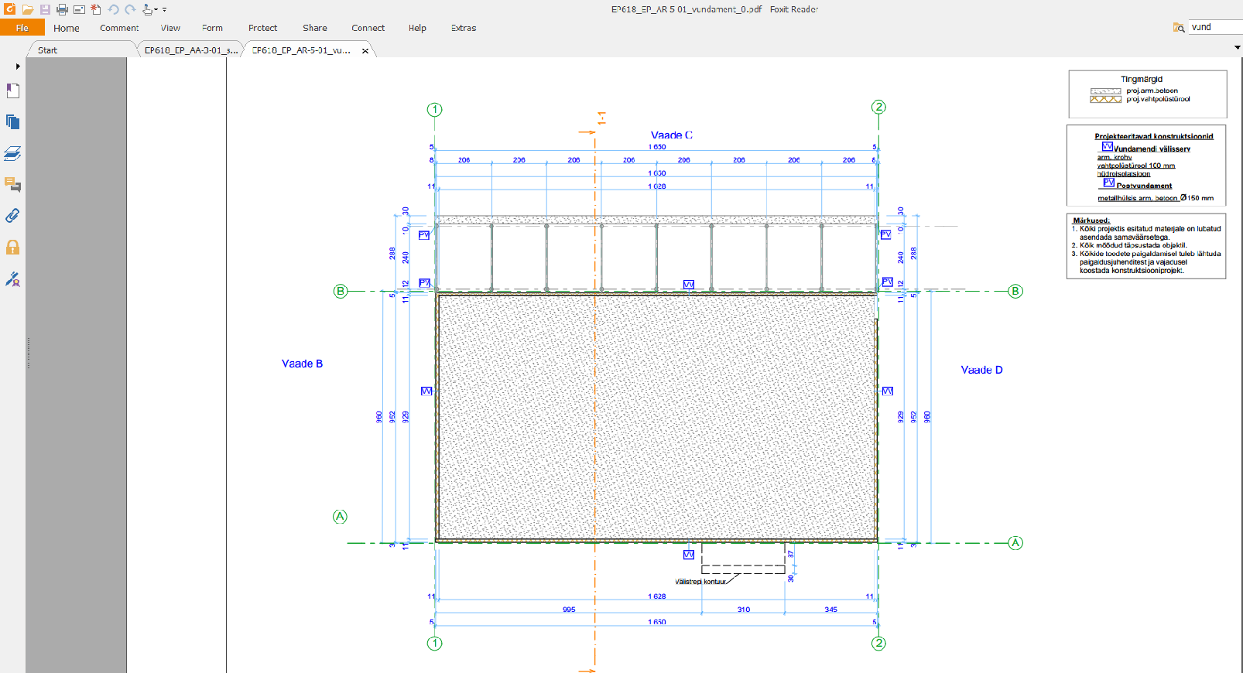Switch to EP618_EP_AA-3-01 document tab
Image resolution: width=1243 pixels, height=673 pixels.
[x=190, y=50]
